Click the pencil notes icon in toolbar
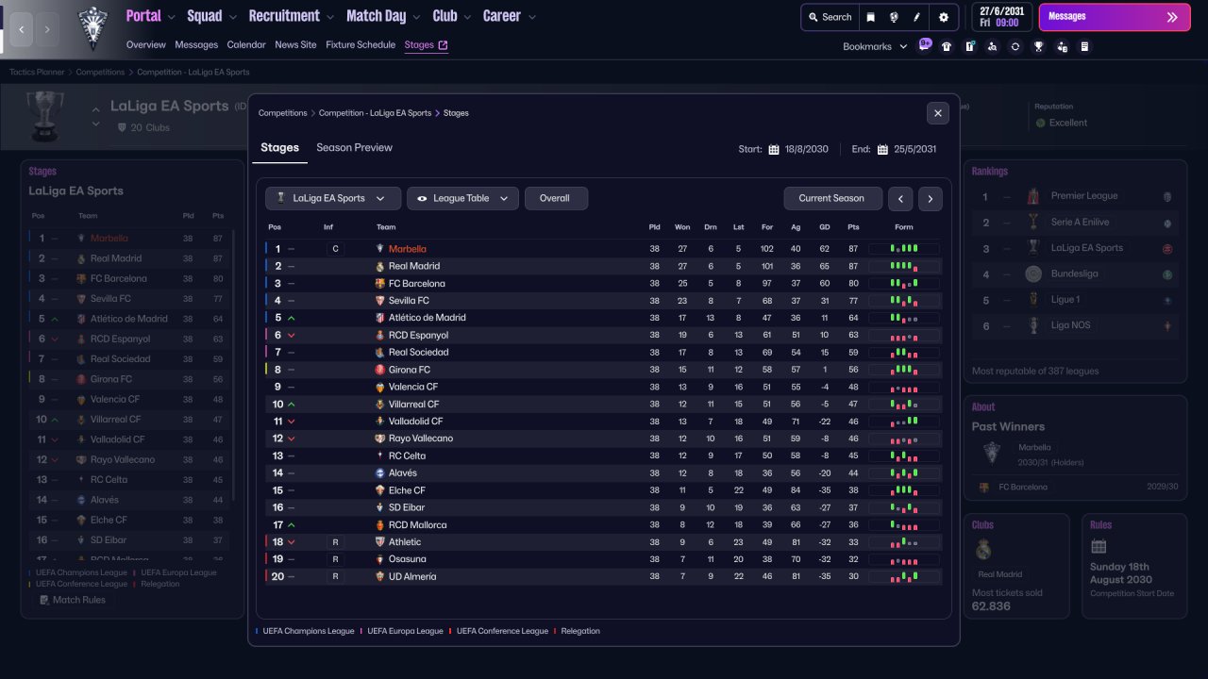Screen dimensions: 1208x679 pos(917,17)
